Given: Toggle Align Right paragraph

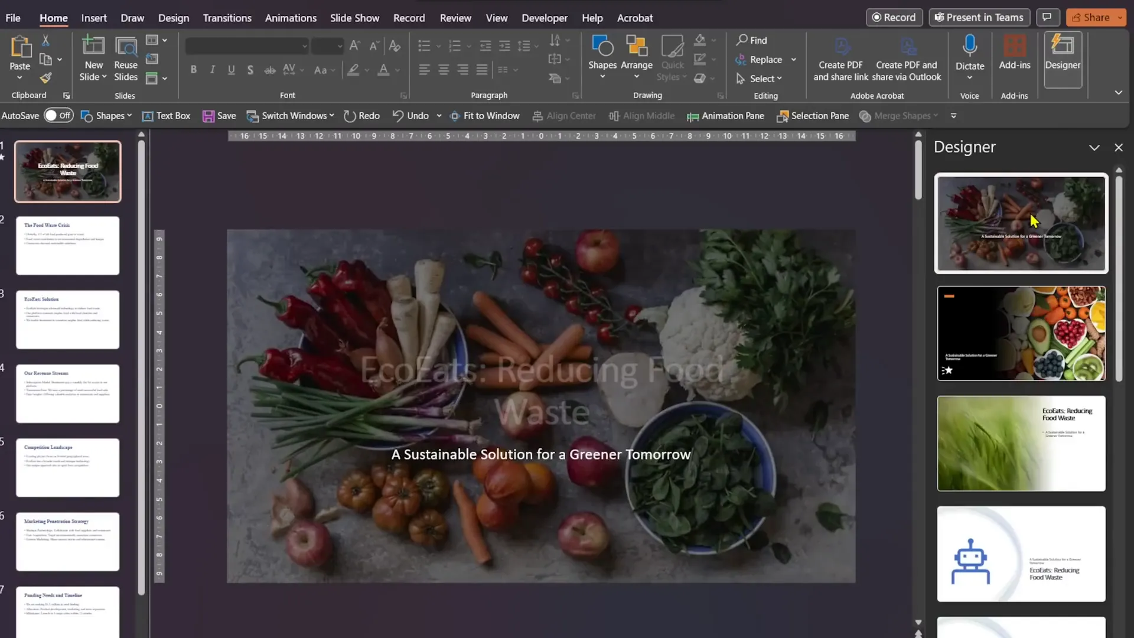Looking at the screenshot, I should (x=462, y=70).
